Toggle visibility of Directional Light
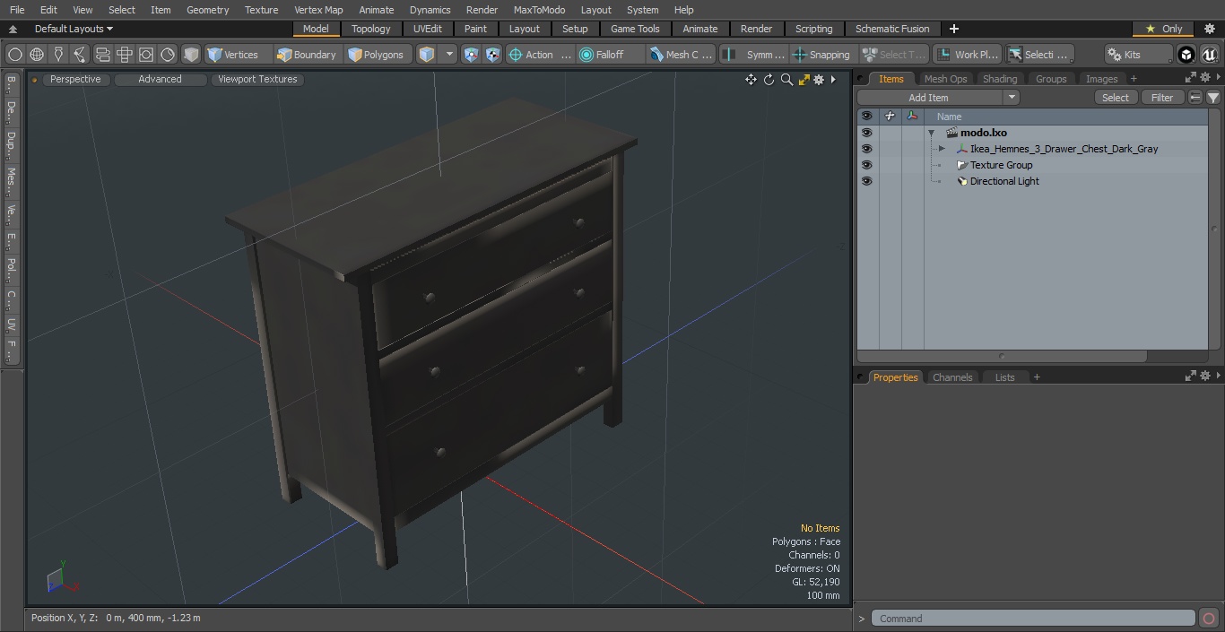Viewport: 1225px width, 632px height. click(866, 181)
